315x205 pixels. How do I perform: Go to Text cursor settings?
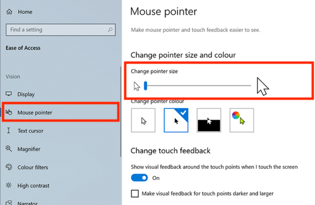pos(30,131)
